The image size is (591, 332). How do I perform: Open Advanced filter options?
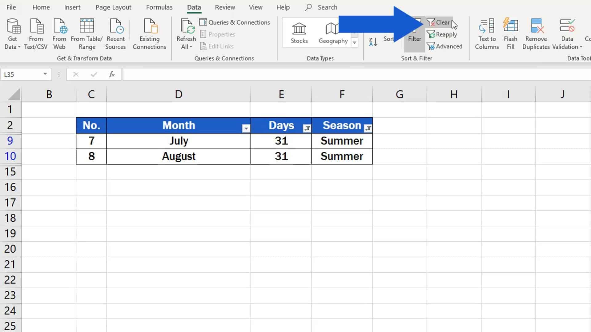click(444, 46)
